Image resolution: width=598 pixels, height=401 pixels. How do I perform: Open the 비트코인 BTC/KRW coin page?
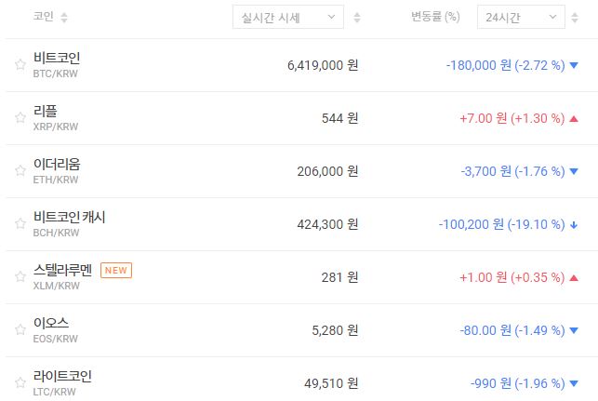coord(57,59)
